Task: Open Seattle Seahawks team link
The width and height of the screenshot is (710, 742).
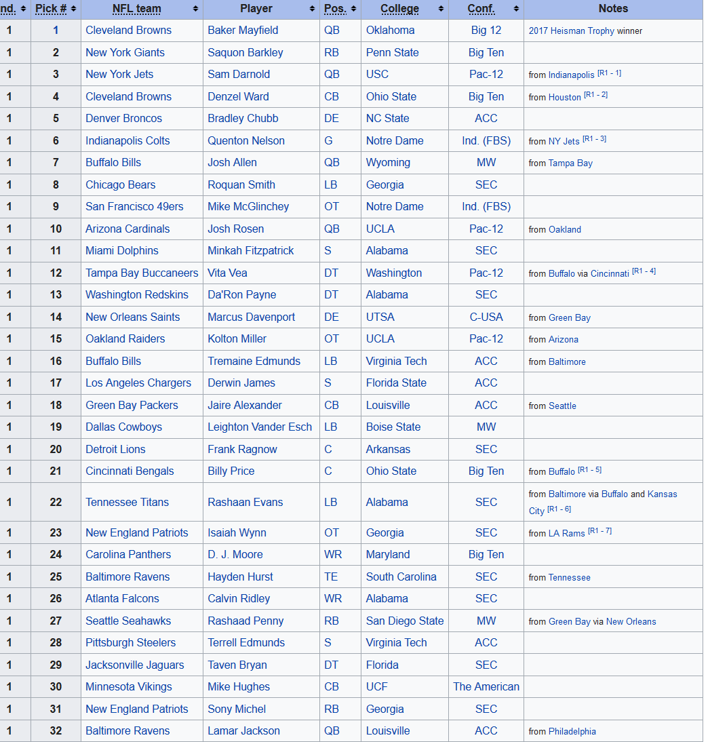Action: tap(128, 621)
